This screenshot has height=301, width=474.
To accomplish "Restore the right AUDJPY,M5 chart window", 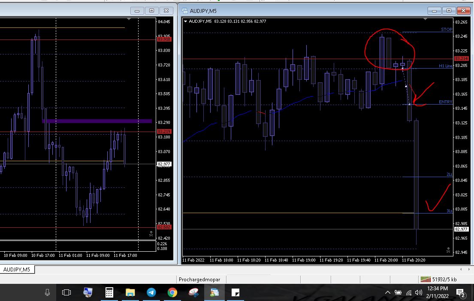I will click(449, 11).
